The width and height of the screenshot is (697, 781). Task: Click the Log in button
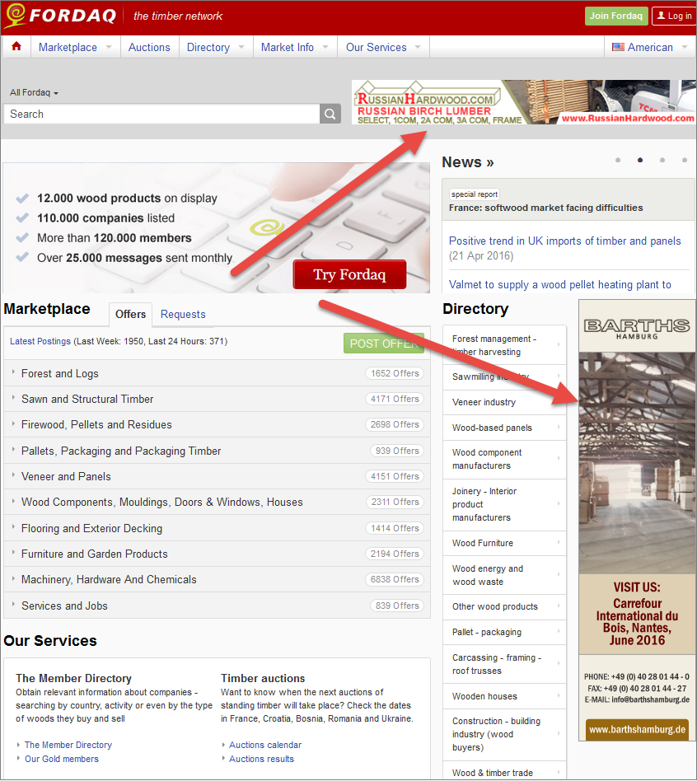675,16
